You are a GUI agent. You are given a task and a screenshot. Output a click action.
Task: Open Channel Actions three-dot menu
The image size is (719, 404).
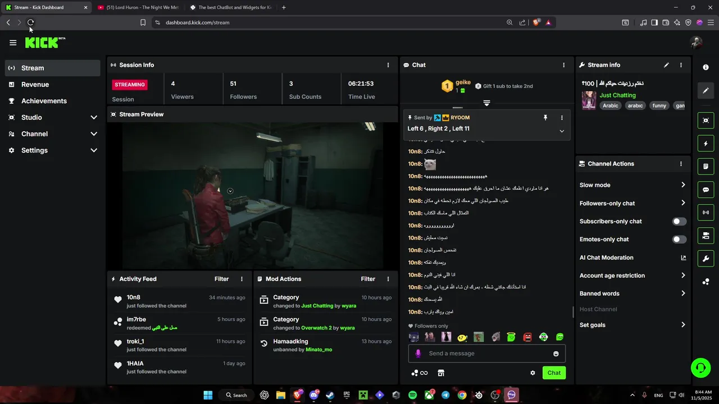click(x=681, y=164)
